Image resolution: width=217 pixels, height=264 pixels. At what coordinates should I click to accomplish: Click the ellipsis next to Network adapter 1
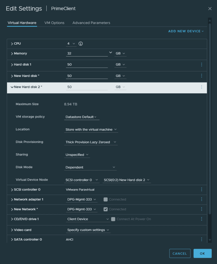[x=201, y=199]
